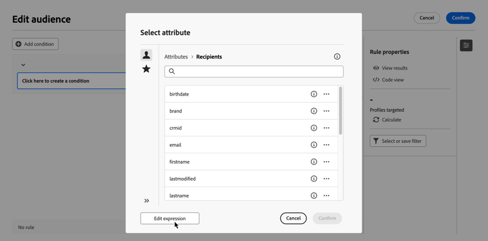The image size is (488, 241).
Task: Show info for the lastmodified attribute
Action: click(314, 179)
